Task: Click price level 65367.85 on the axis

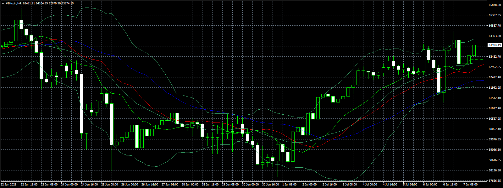Action: [x=495, y=15]
